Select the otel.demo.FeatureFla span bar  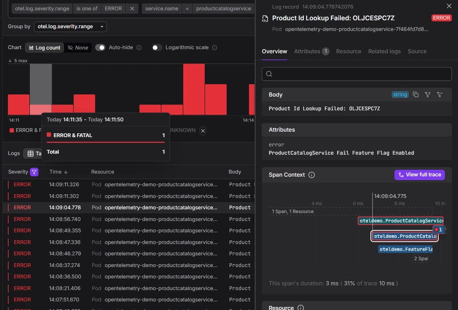(406, 249)
